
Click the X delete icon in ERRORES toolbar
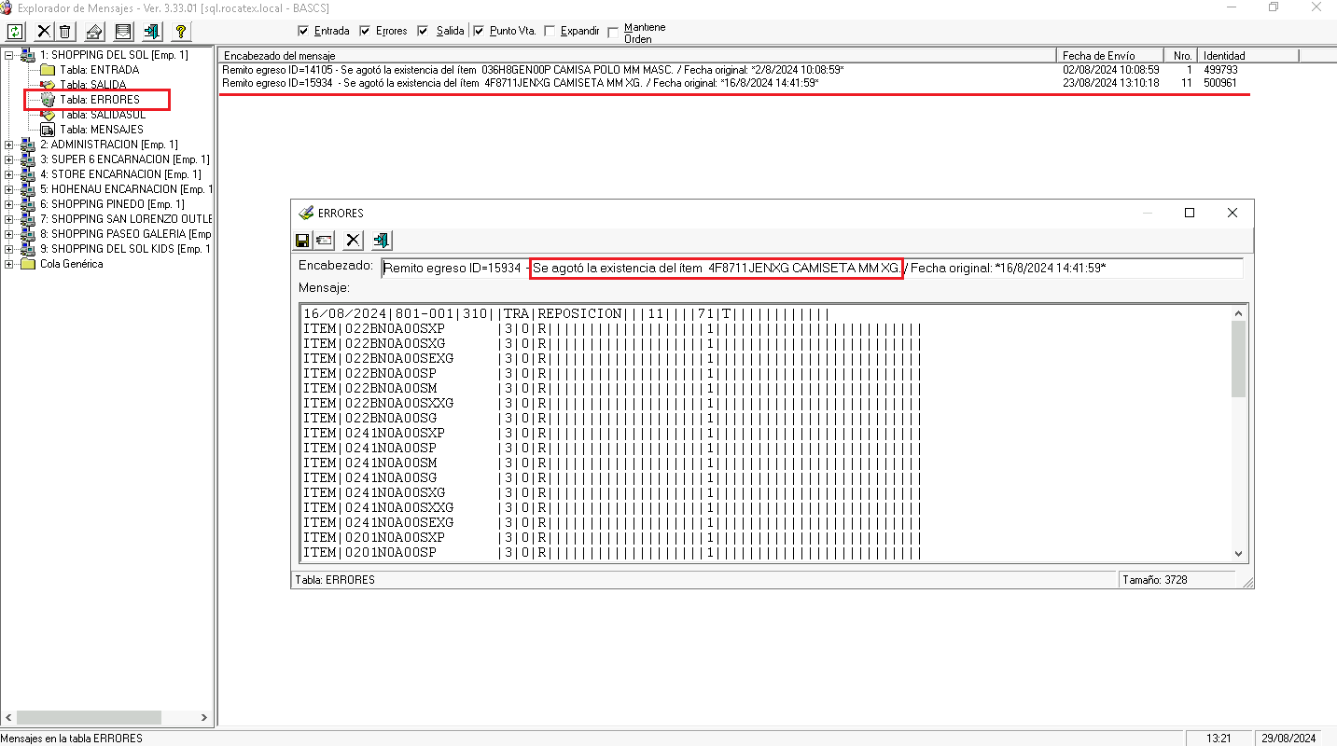[x=353, y=241]
